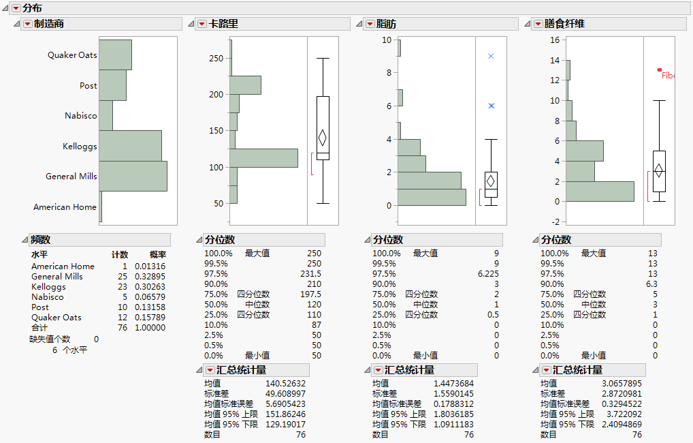Select the 脂肪 outlier marker at 6

(x=491, y=106)
